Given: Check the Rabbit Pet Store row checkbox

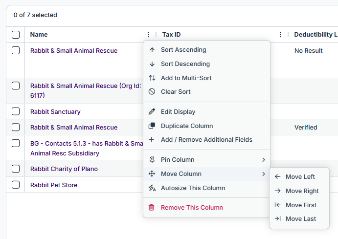Looking at the screenshot, I should pyautogui.click(x=16, y=185).
